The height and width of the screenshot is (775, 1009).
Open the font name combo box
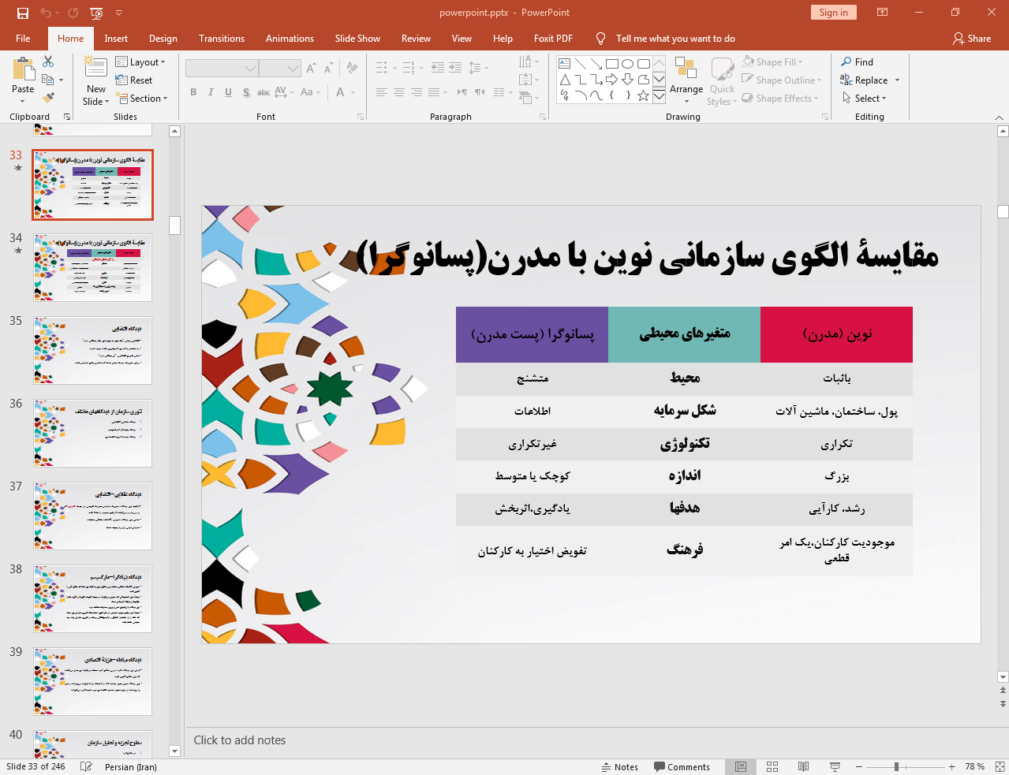pos(221,69)
